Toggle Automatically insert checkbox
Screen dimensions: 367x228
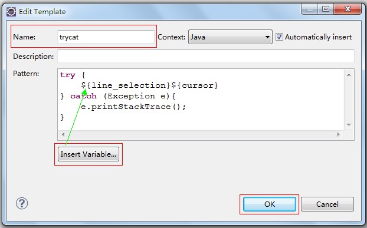(279, 37)
